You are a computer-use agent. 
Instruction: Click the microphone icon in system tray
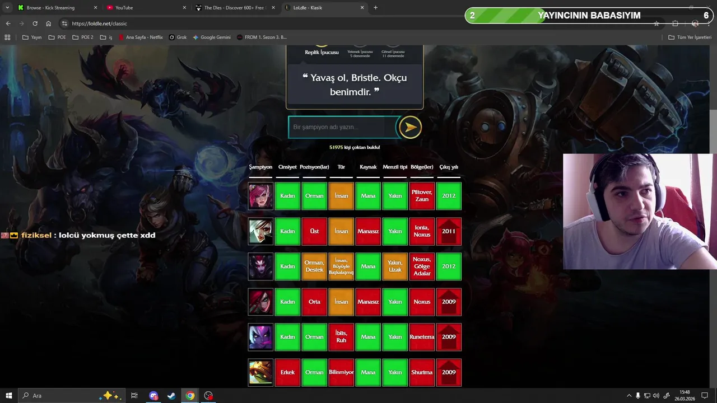point(638,396)
